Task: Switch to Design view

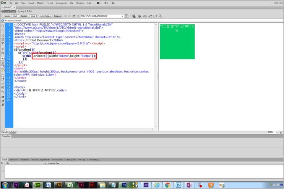Action: pyautogui.click(x=24, y=16)
